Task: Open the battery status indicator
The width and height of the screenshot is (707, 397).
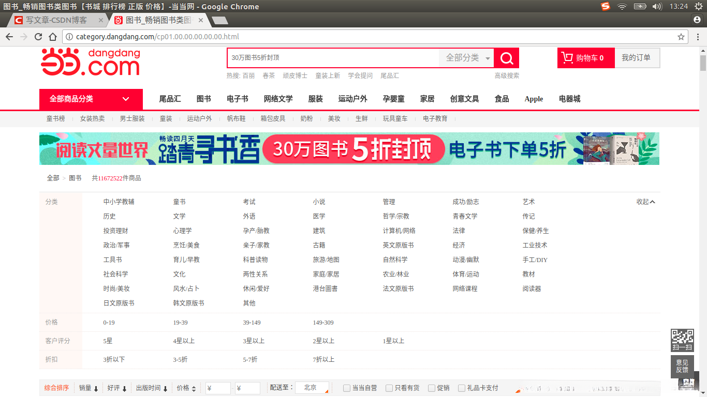Action: (x=640, y=6)
